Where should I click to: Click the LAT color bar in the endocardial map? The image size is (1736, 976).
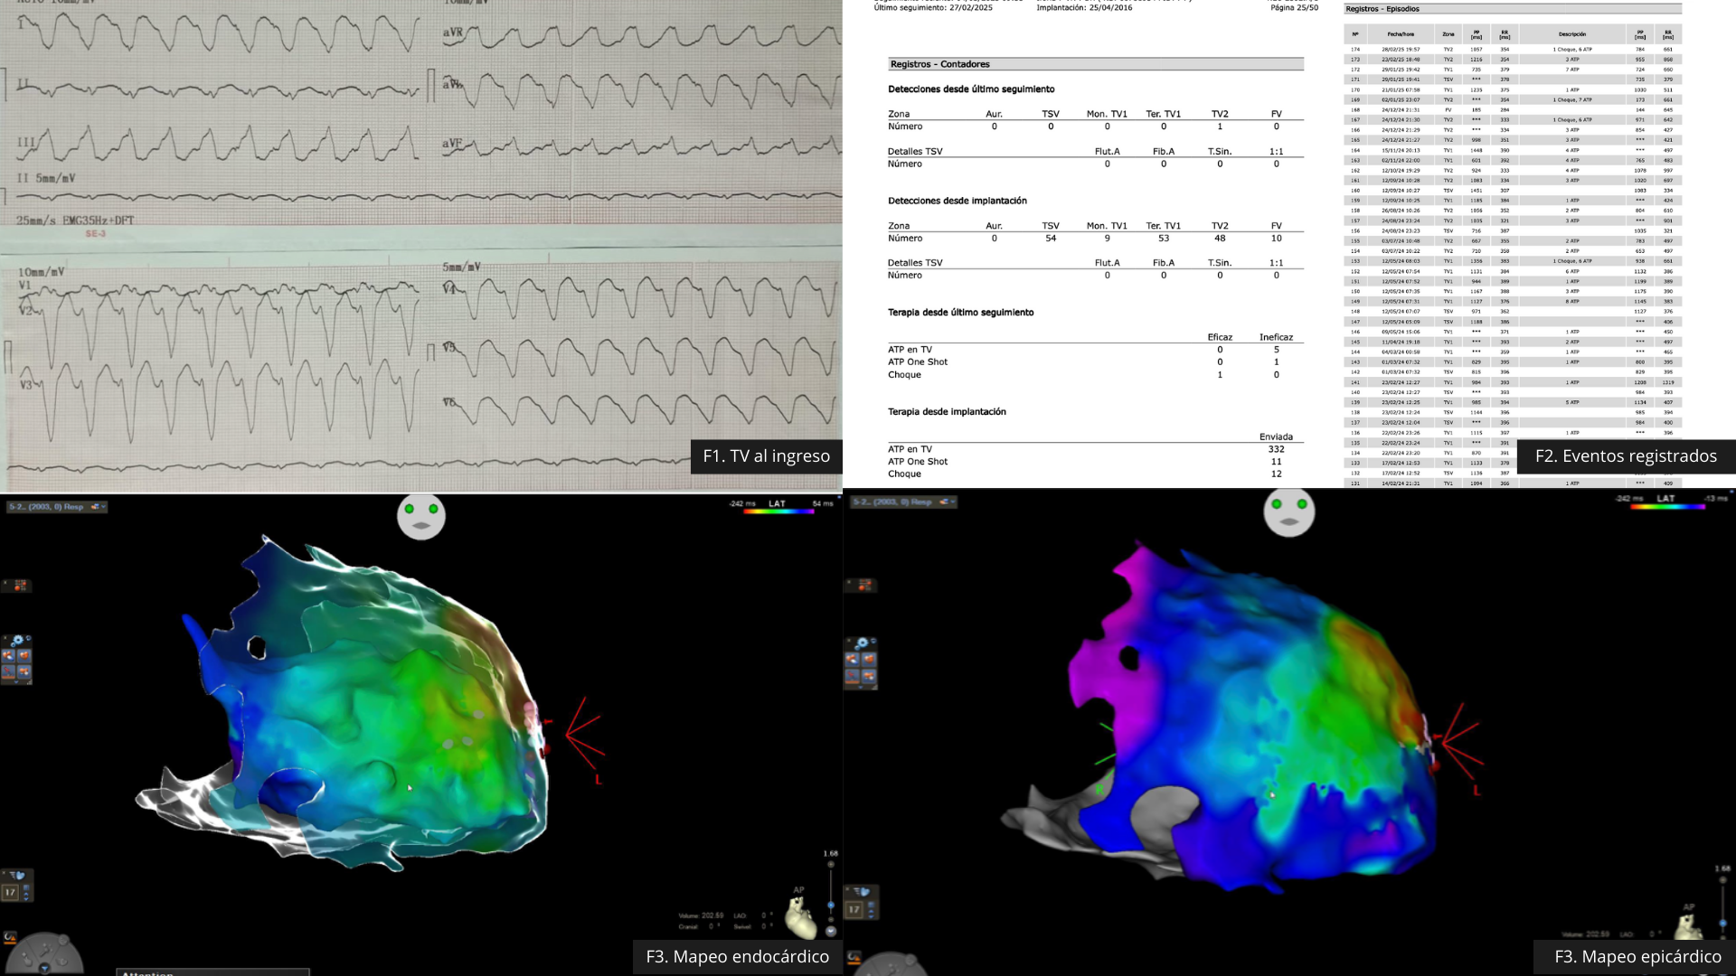point(778,511)
